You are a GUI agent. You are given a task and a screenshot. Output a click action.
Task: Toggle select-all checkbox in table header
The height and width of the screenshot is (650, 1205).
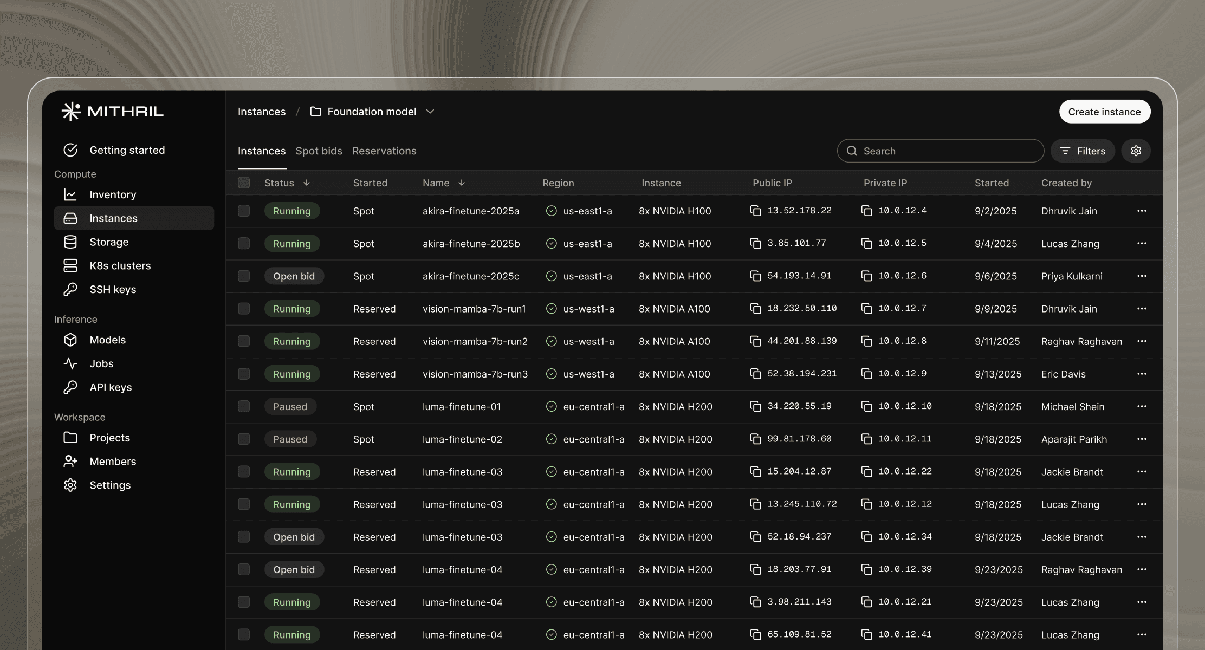(x=244, y=183)
